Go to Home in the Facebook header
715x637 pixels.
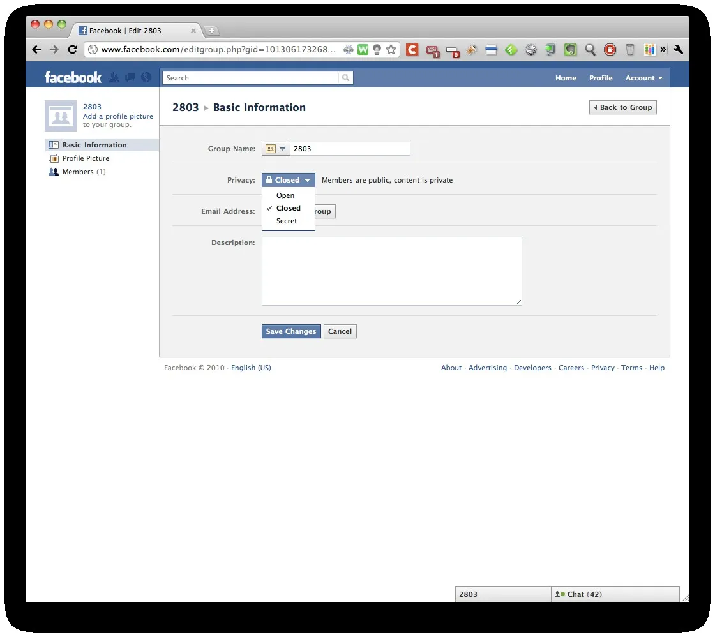coord(566,78)
